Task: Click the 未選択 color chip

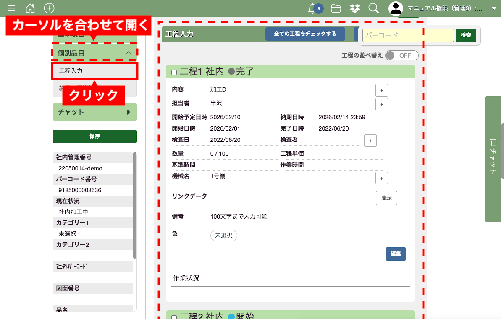Action: click(x=223, y=235)
